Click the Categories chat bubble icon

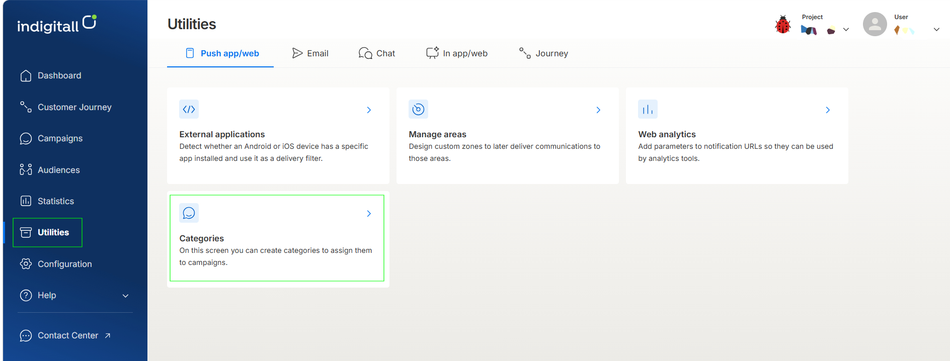(x=189, y=213)
